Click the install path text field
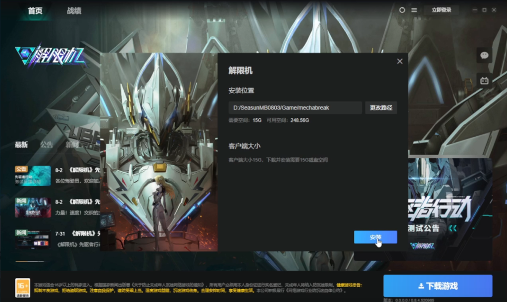The width and height of the screenshot is (507, 302). tap(295, 108)
